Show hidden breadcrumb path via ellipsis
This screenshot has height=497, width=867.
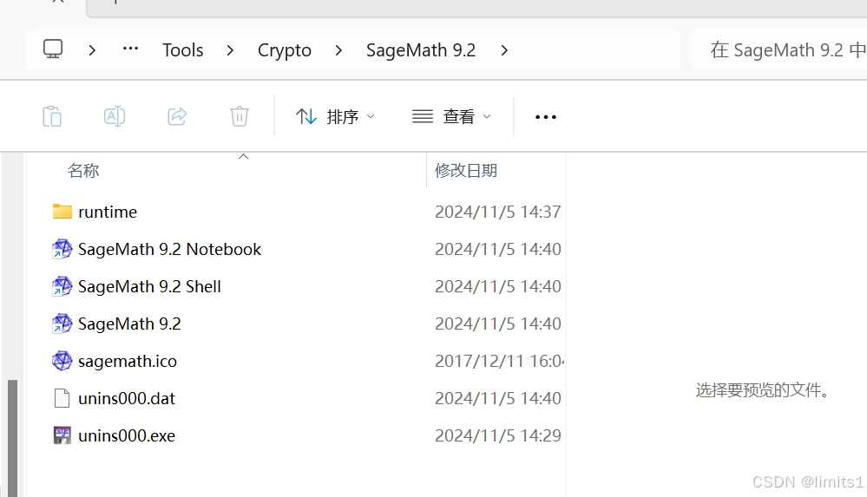tap(130, 49)
